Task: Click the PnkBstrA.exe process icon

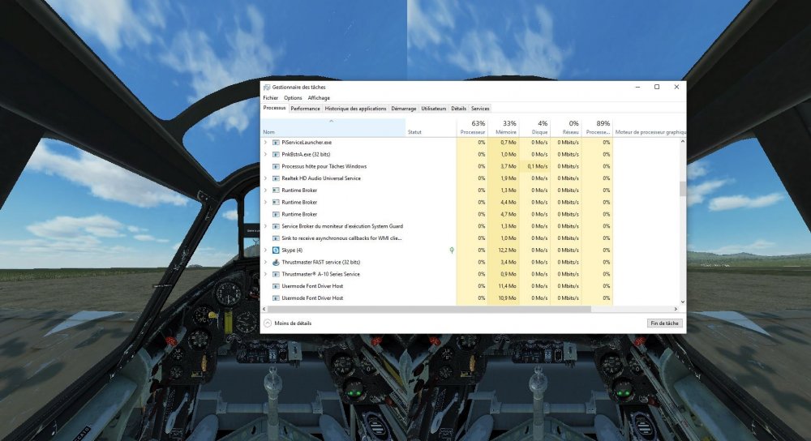Action: 277,154
